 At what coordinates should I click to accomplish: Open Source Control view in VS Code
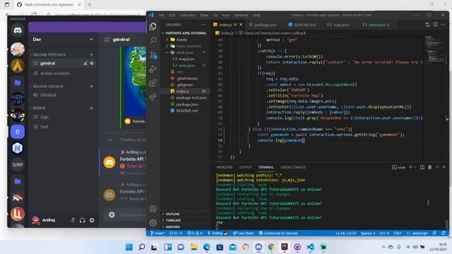[x=153, y=55]
